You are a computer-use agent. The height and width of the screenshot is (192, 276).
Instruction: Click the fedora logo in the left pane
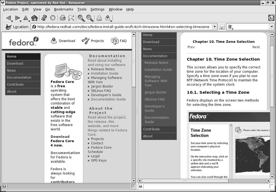(24, 41)
